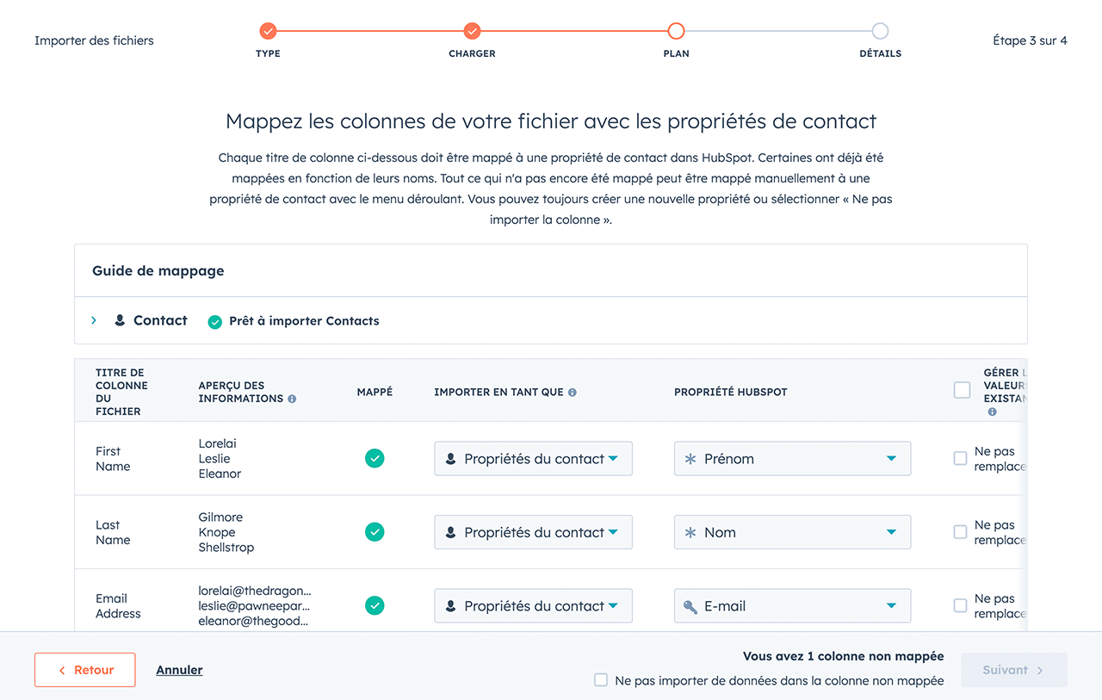This screenshot has width=1102, height=700.
Task: Click the Gilmore preview value
Action: point(220,517)
